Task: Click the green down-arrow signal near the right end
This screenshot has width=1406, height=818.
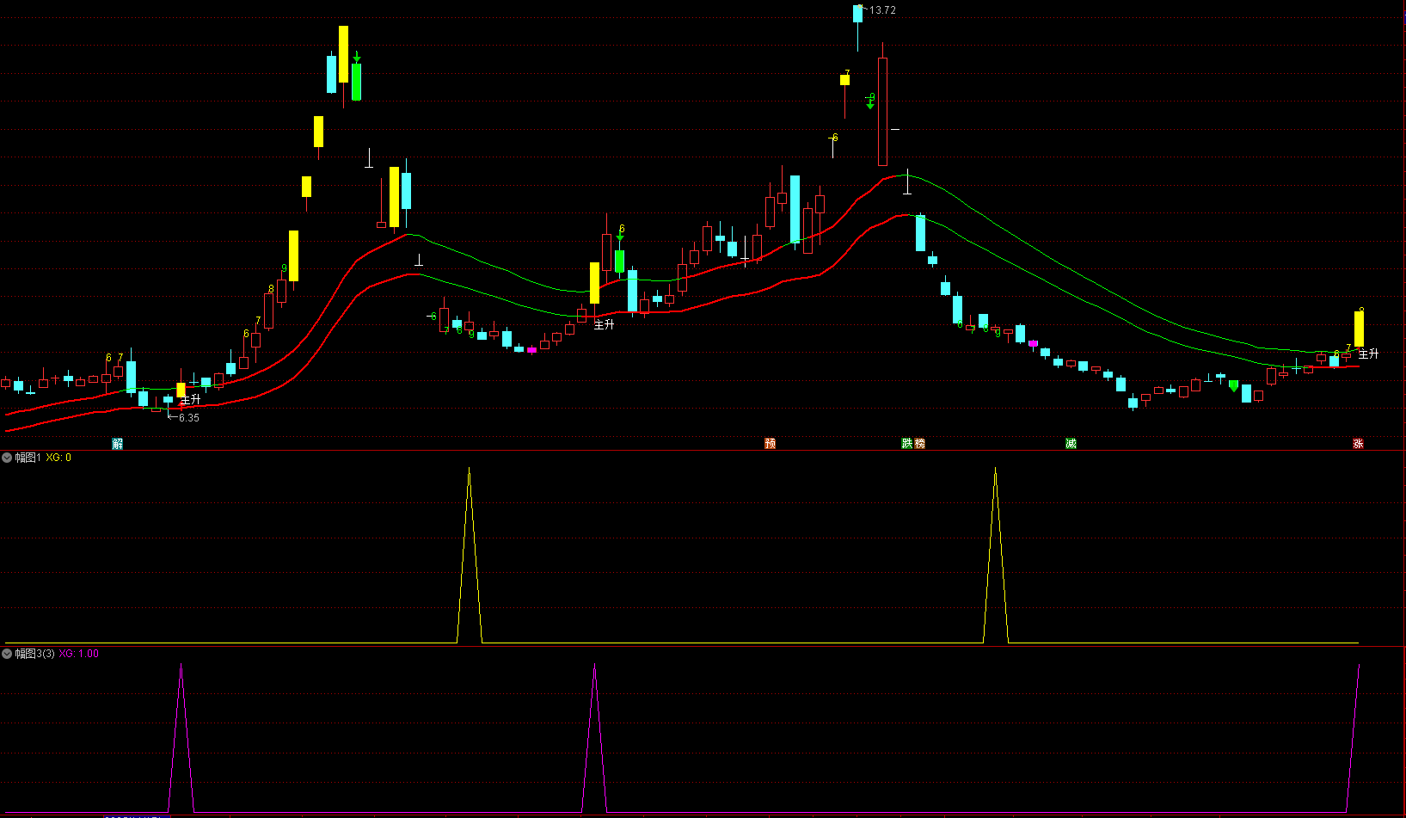Action: pos(1234,386)
